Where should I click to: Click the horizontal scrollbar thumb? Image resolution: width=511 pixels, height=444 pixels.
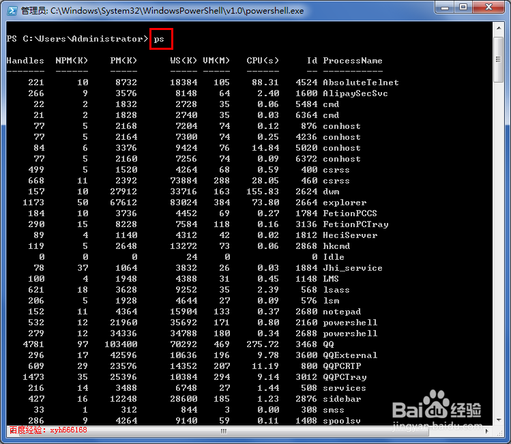pyautogui.click(x=223, y=431)
